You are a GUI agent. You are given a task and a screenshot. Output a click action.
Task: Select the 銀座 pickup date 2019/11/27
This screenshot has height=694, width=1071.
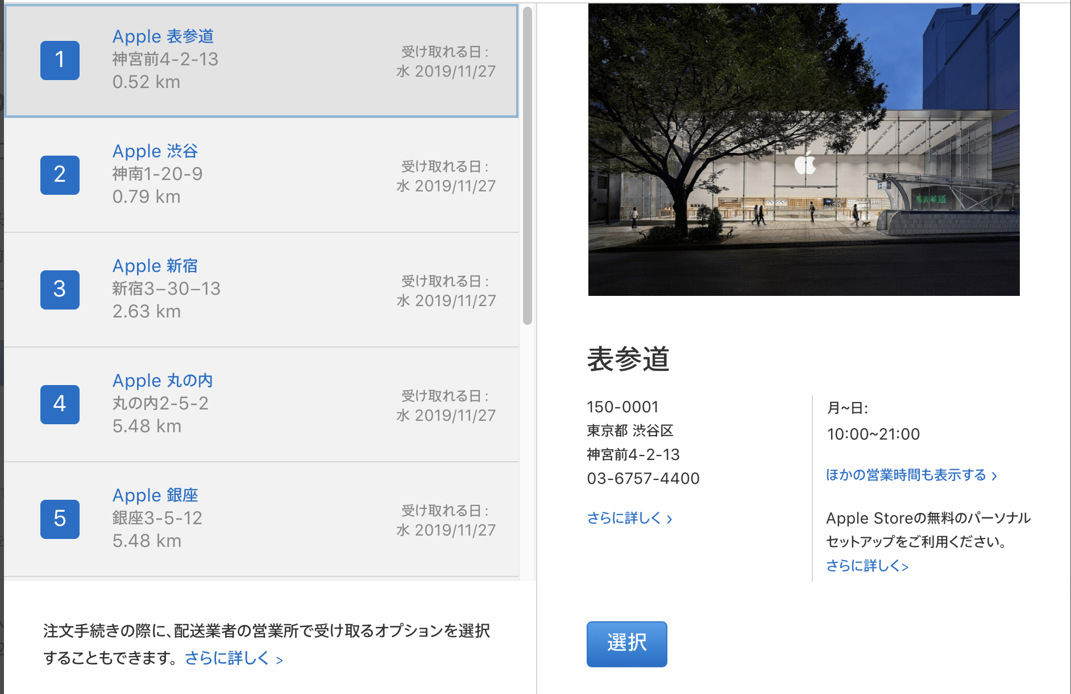pos(446,530)
